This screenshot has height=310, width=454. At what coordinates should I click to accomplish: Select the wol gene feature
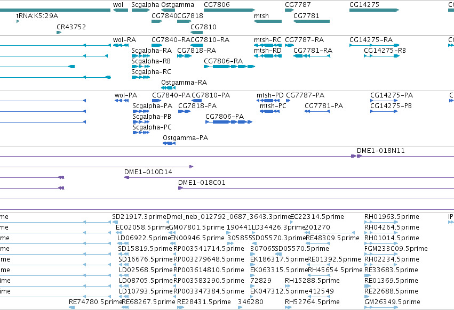coord(121,10)
